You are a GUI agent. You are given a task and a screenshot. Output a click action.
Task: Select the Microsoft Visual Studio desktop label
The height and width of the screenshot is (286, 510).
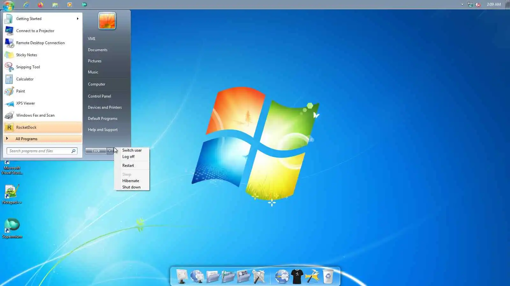(x=12, y=170)
